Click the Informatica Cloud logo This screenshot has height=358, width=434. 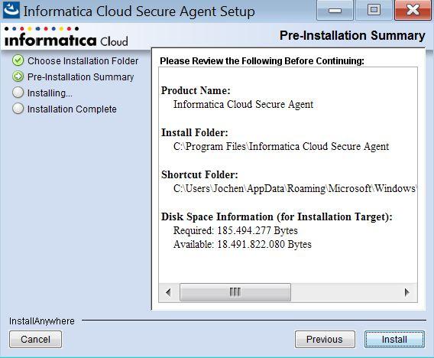(x=66, y=41)
